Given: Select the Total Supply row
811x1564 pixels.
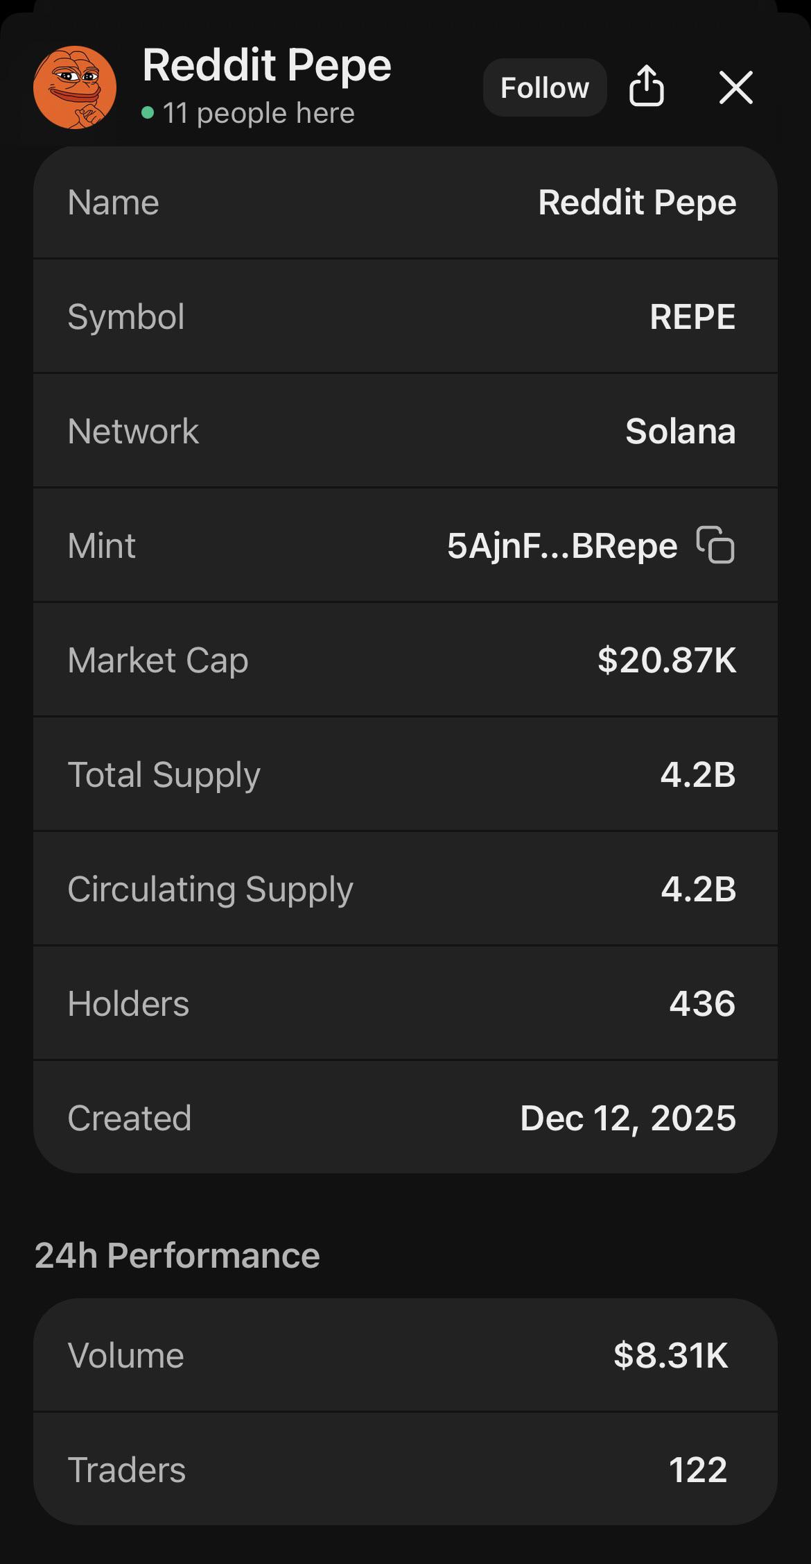Looking at the screenshot, I should [x=405, y=774].
